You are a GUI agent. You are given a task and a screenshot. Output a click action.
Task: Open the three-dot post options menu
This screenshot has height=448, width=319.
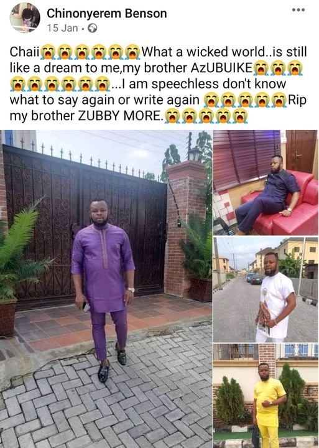pos(298,10)
